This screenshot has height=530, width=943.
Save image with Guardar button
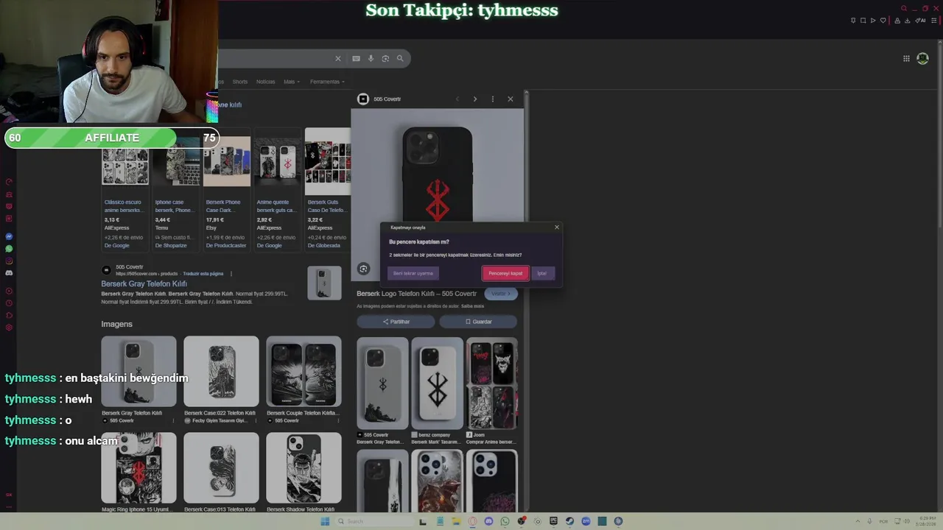coord(479,322)
